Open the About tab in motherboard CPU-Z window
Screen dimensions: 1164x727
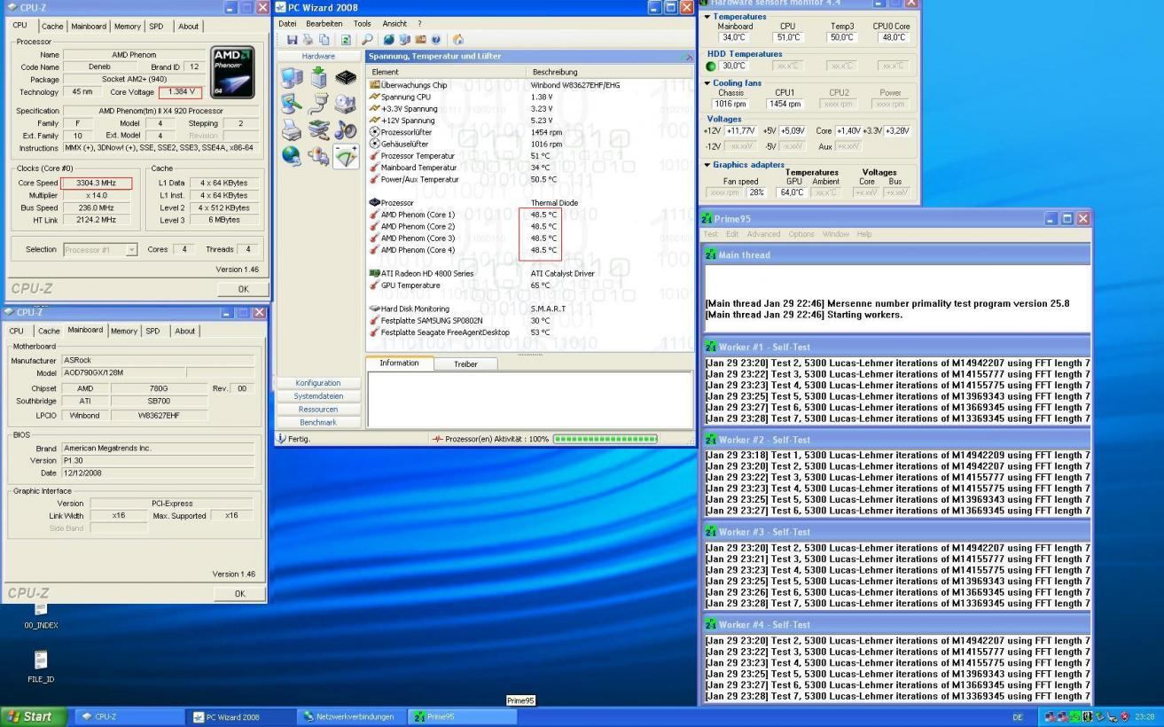(x=184, y=331)
